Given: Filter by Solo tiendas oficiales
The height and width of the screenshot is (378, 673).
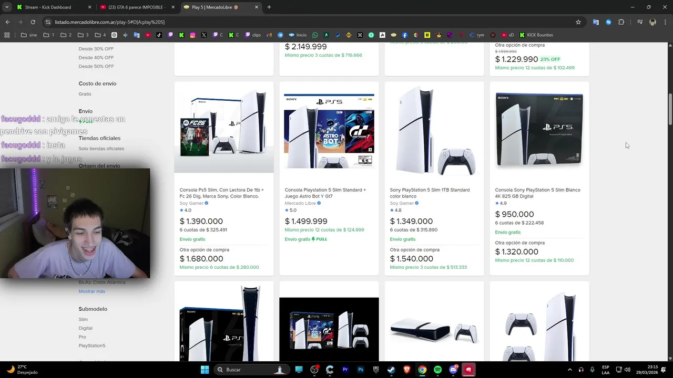Looking at the screenshot, I should point(101,149).
